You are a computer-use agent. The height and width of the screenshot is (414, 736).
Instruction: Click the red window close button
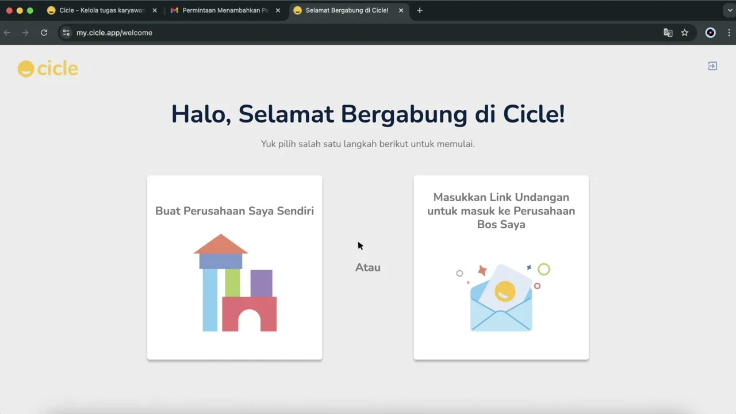(9, 10)
